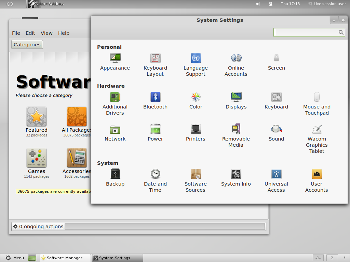This screenshot has width=350, height=262.
Task: Open Appearance settings
Action: tap(115, 62)
